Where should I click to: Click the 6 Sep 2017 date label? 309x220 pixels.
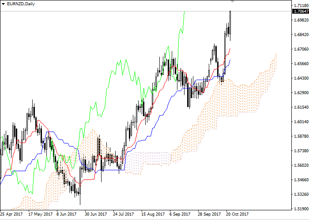coord(180,214)
